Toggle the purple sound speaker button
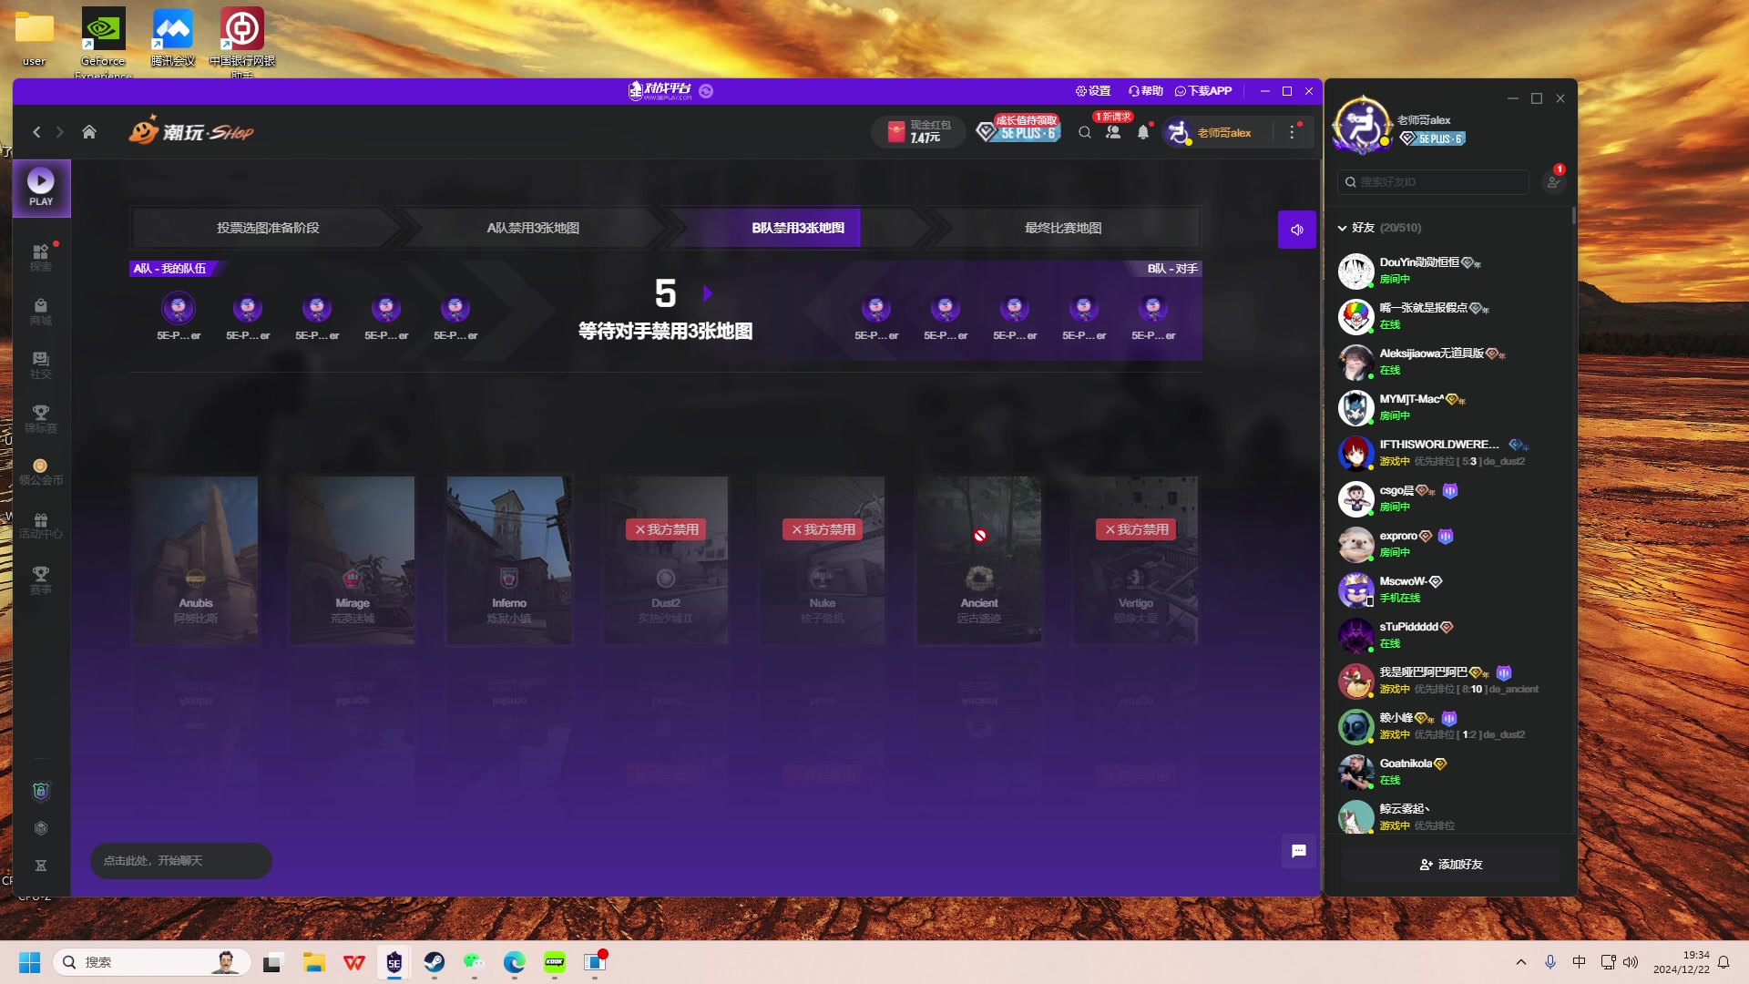Viewport: 1749px width, 984px height. [1297, 230]
